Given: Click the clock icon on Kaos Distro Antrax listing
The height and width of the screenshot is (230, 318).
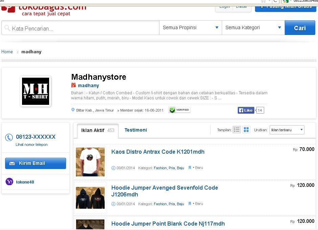Looking at the screenshot, I should coord(113,168).
